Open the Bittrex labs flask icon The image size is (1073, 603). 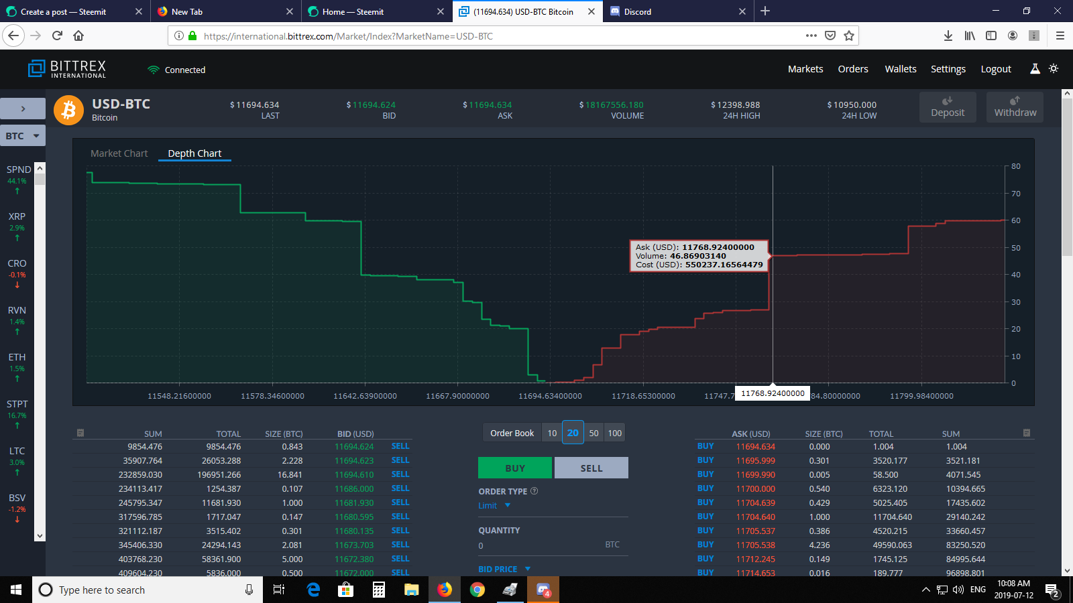click(1035, 69)
